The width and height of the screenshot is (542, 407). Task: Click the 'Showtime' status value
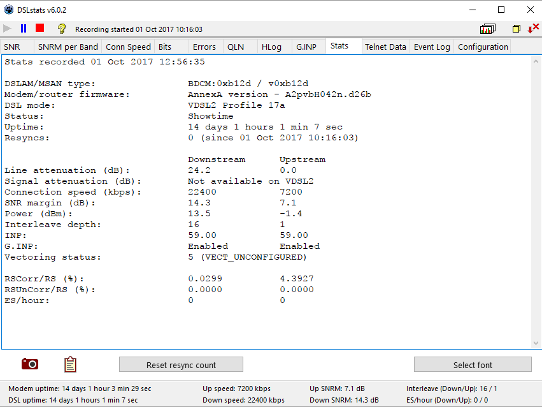pos(211,116)
